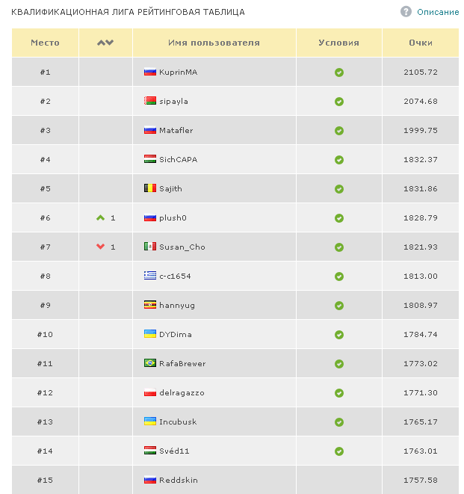Screen dimensions: 464x494
Task: Click the Greek flag beside c-c1654
Action: pos(149,276)
